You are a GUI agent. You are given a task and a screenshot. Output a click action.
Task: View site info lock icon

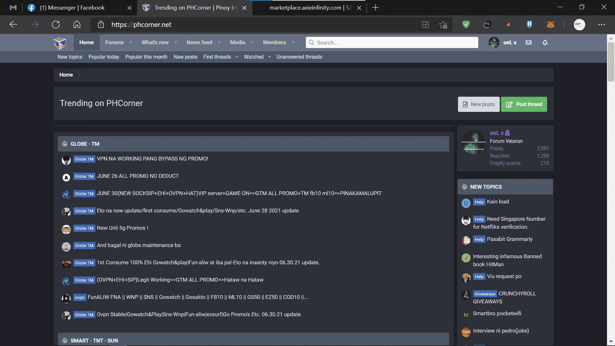[101, 25]
